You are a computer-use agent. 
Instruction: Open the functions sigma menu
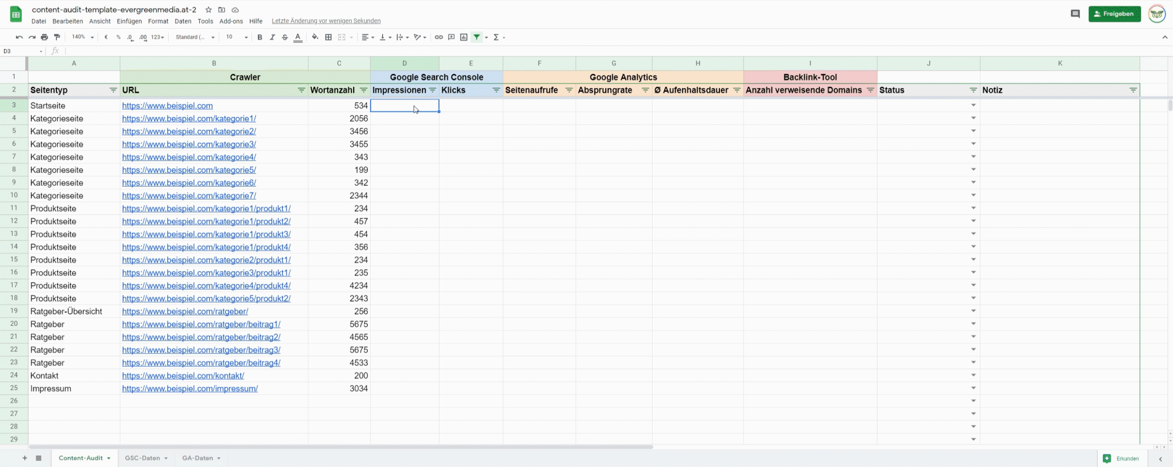click(499, 37)
